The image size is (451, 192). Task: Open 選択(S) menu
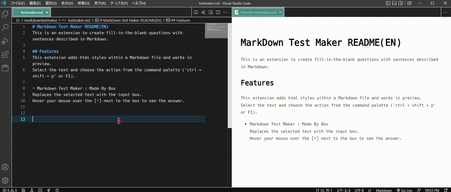coord(51,3)
